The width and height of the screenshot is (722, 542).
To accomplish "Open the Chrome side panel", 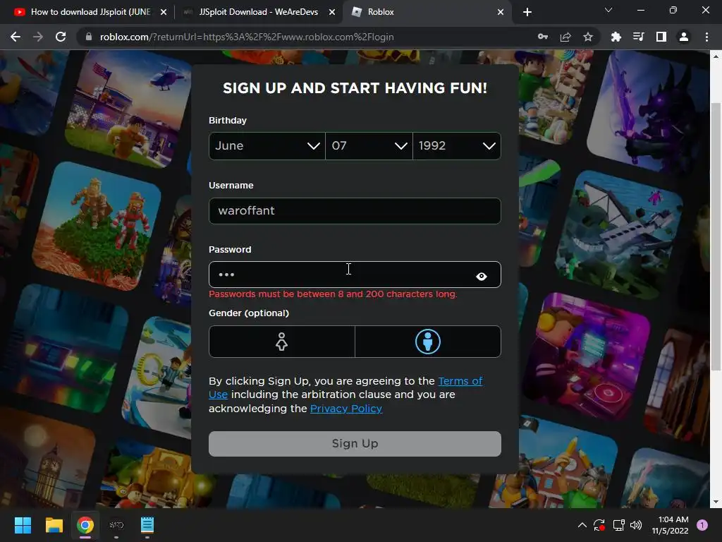I will (x=661, y=37).
